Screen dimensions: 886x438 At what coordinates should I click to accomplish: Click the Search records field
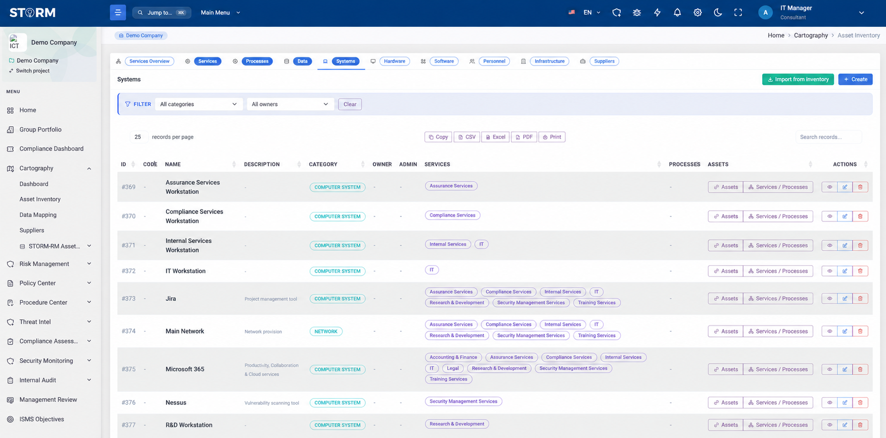point(828,137)
